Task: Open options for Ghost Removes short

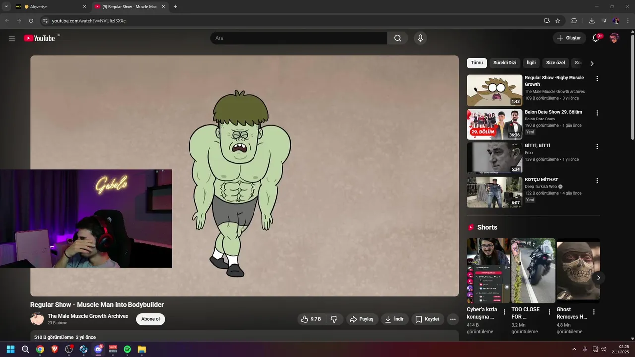Action: (594, 312)
